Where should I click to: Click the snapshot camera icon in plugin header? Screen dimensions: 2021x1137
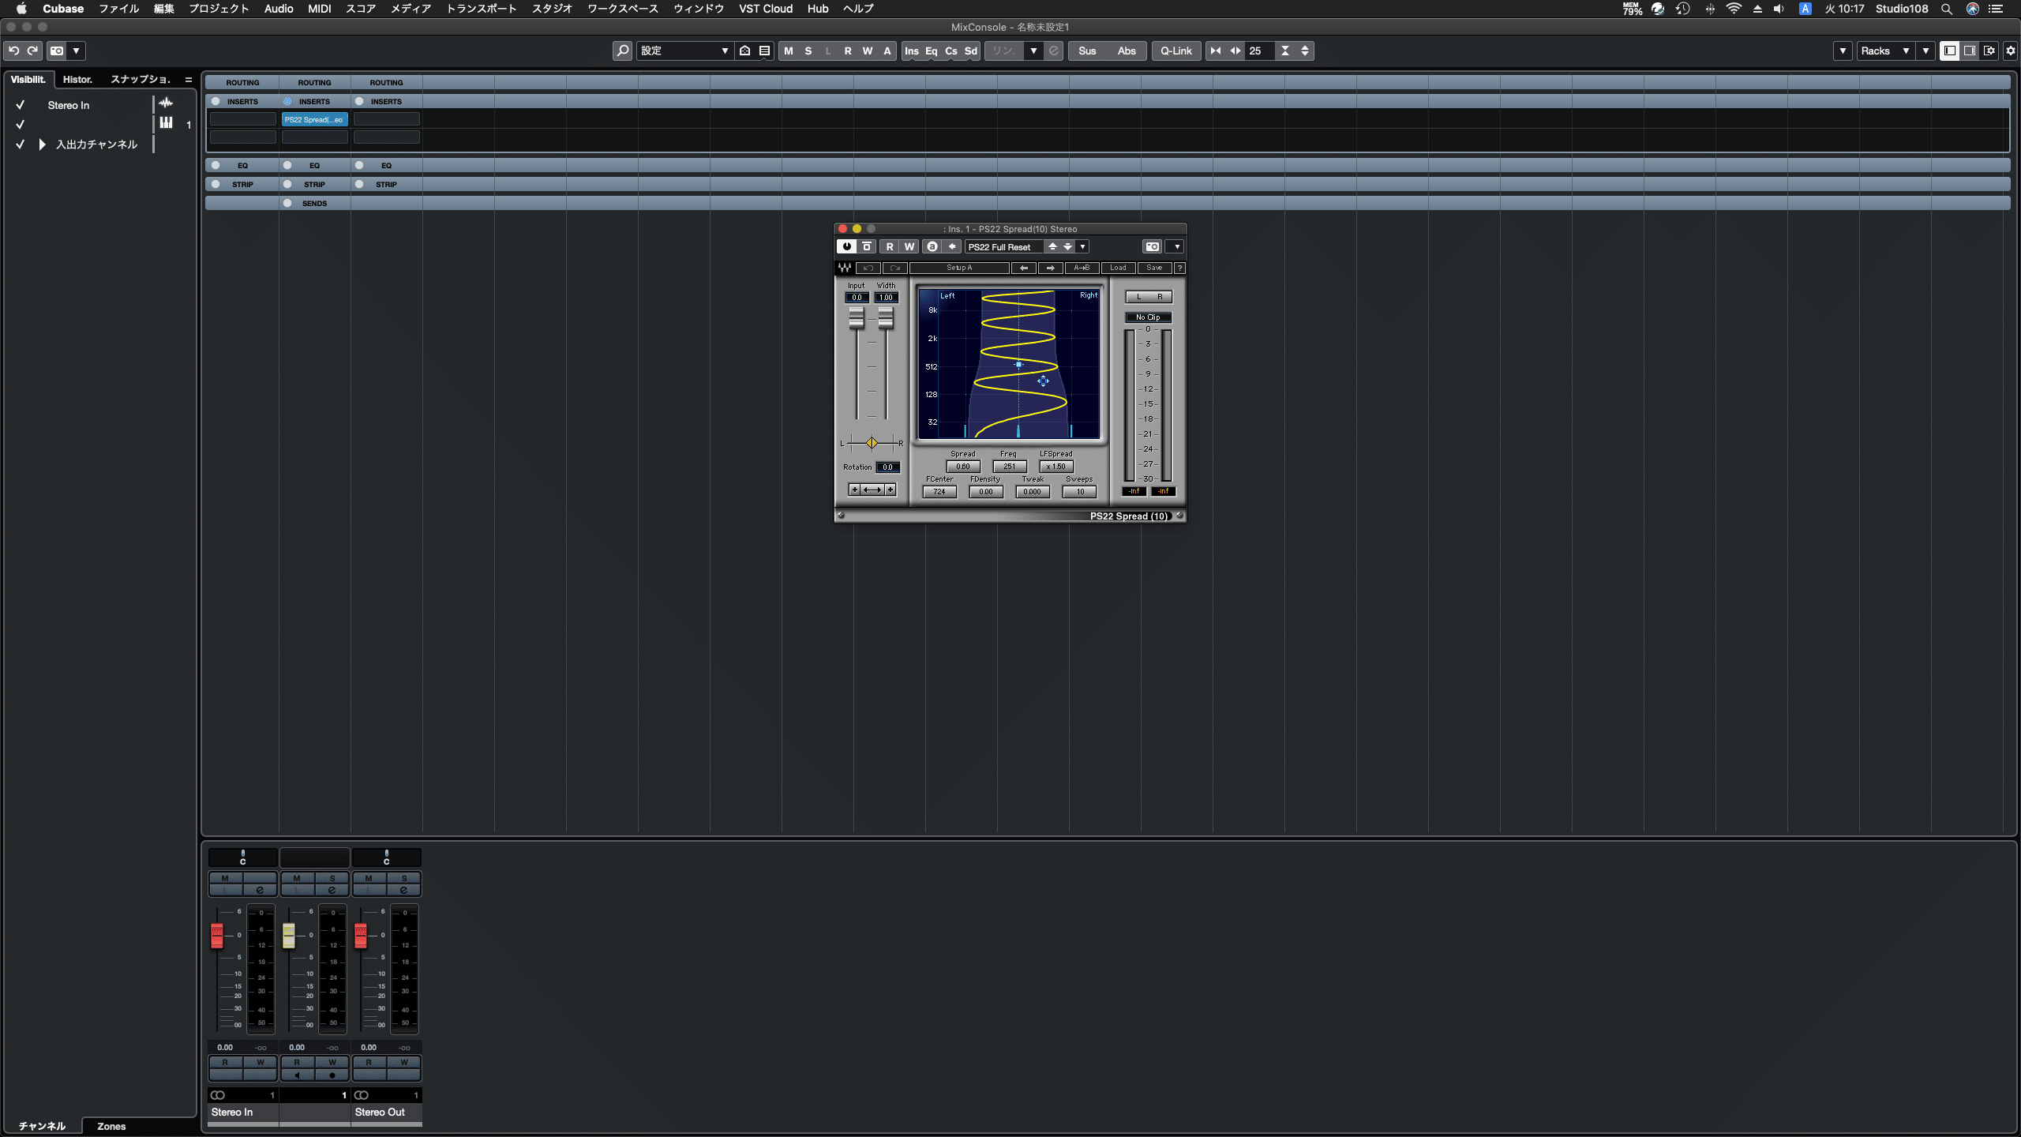[x=1152, y=246]
